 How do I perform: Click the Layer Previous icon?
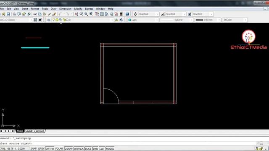point(121,20)
